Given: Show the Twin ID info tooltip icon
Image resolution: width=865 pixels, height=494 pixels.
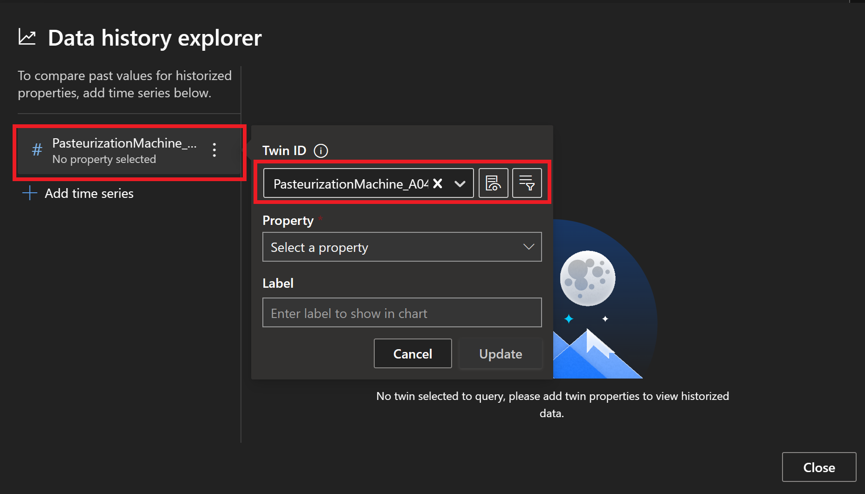Looking at the screenshot, I should point(321,151).
